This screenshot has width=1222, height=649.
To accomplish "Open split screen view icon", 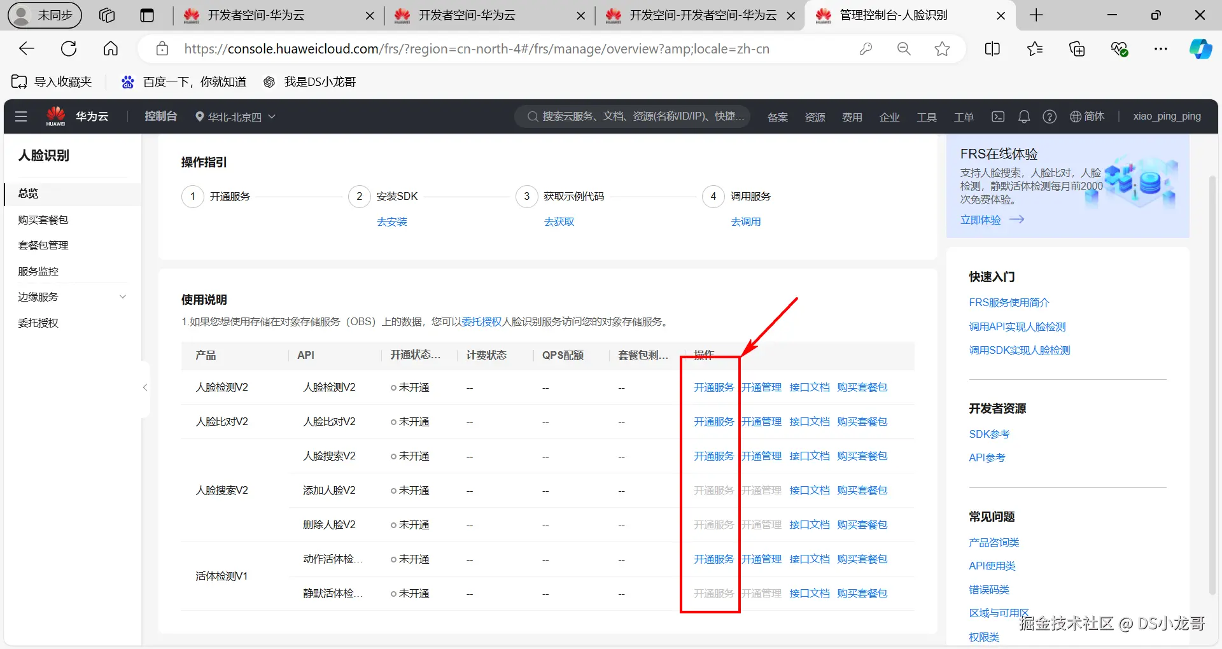I will coord(992,48).
